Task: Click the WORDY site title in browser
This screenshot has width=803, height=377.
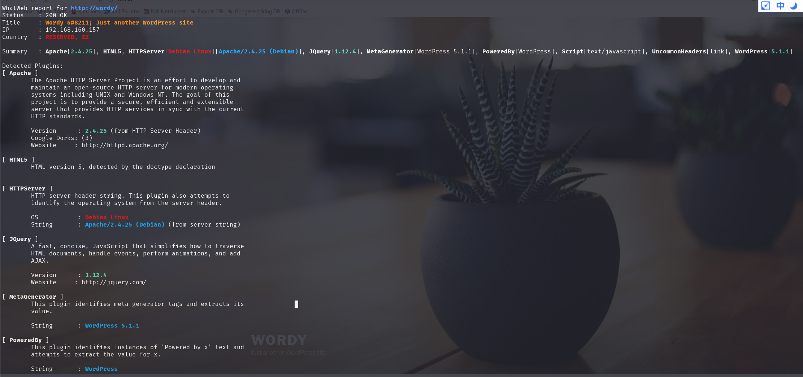Action: click(279, 340)
